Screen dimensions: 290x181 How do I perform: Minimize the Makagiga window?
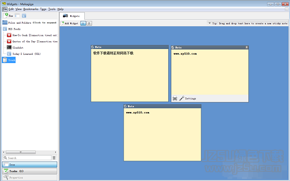click(271, 4)
